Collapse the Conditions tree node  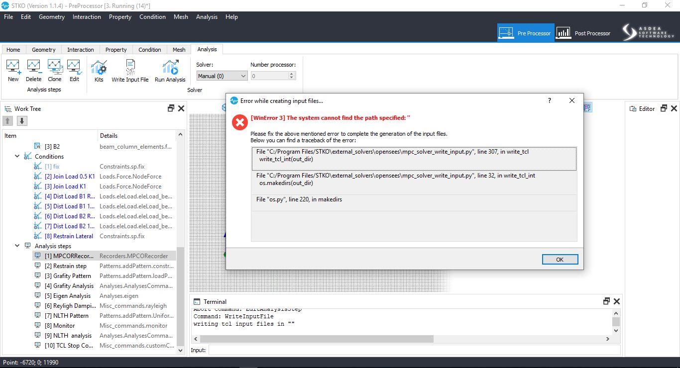pyautogui.click(x=17, y=156)
